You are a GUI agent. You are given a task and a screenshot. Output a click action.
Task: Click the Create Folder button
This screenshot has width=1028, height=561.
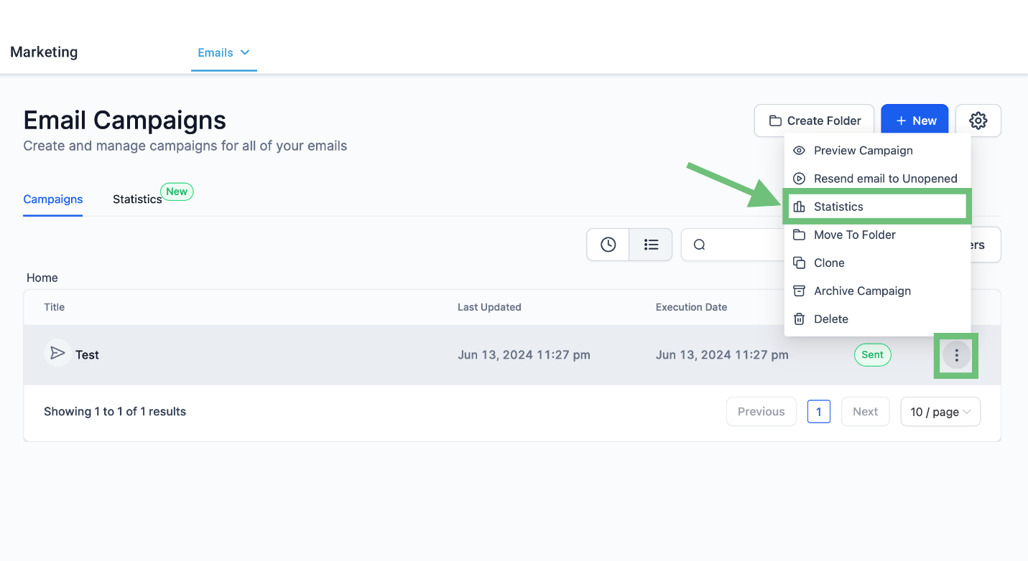click(814, 121)
